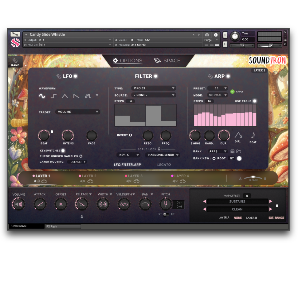
Task: Open the filter TYPE dropdown set to PRO 53
Action: pyautogui.click(x=154, y=88)
